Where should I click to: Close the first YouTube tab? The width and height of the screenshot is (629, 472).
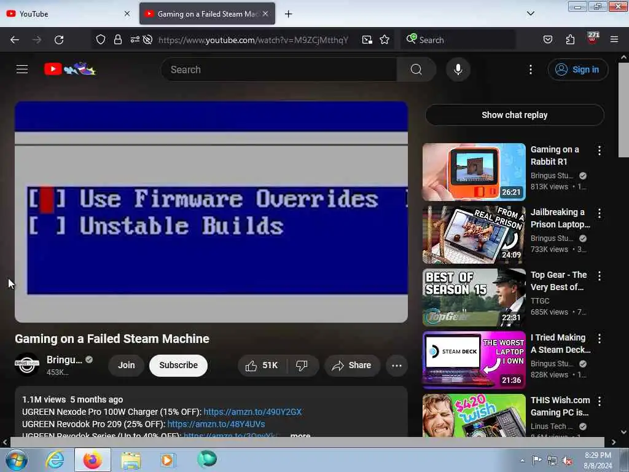(x=127, y=14)
